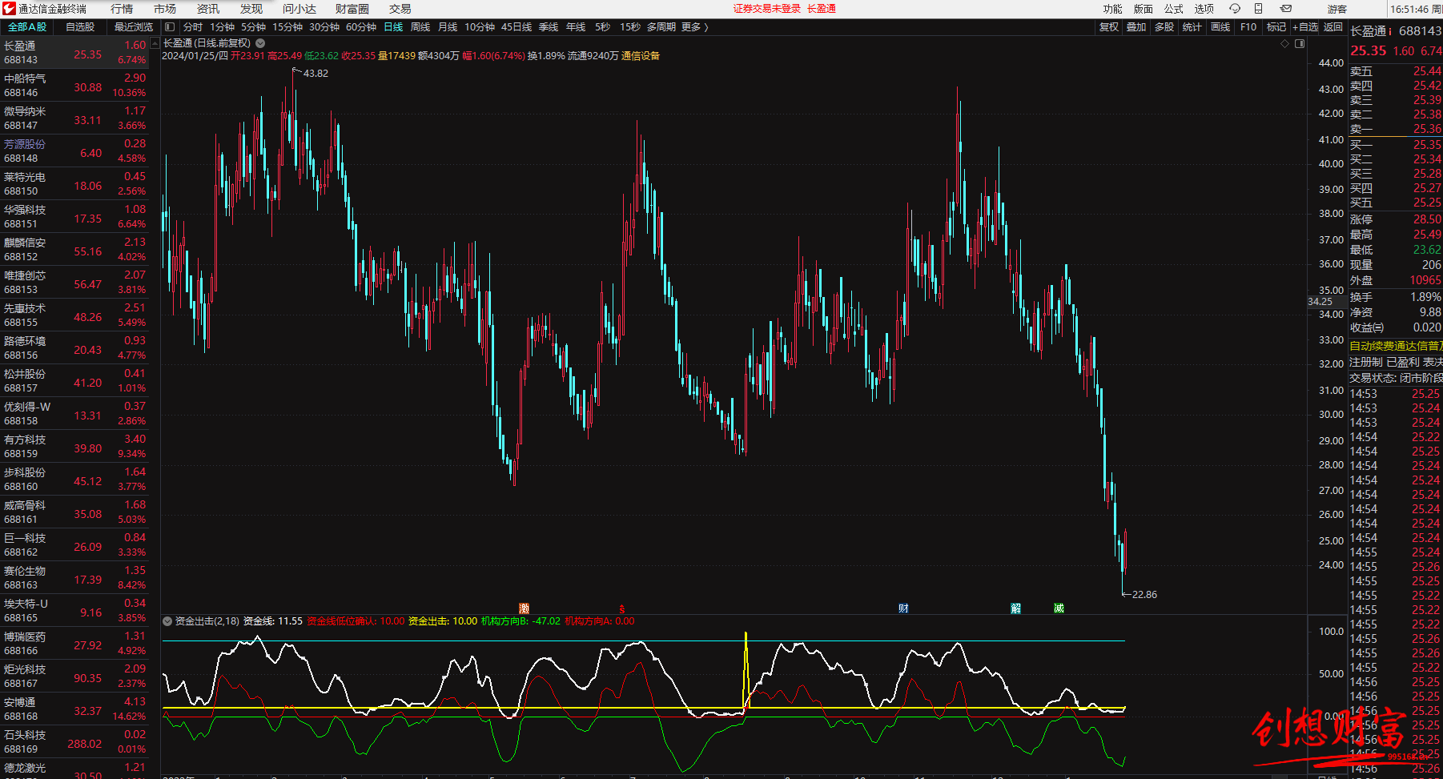
Task: Switch to 最近浏览 tab
Action: (134, 27)
